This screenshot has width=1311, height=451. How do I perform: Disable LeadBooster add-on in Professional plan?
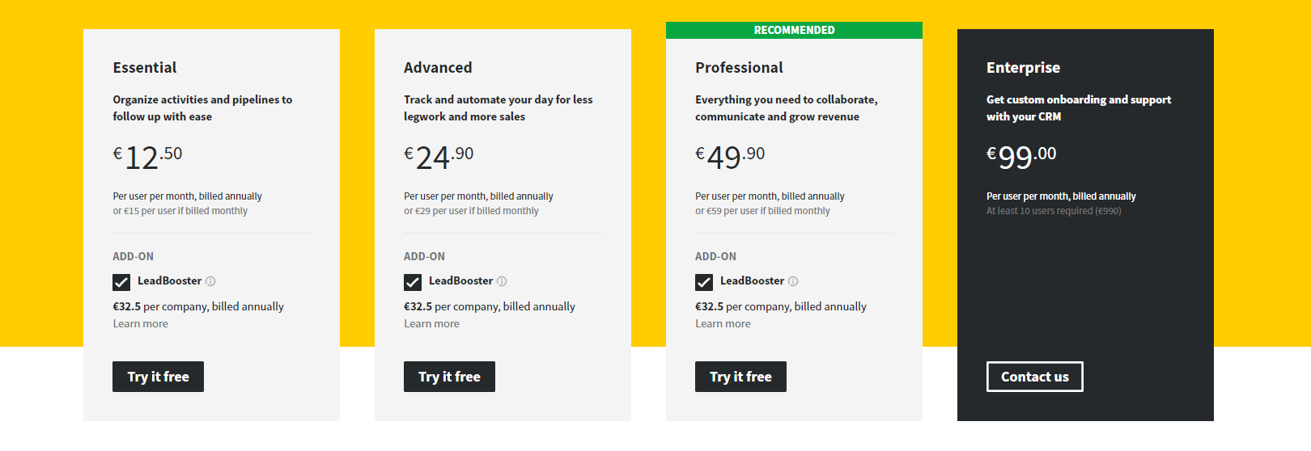pos(704,282)
